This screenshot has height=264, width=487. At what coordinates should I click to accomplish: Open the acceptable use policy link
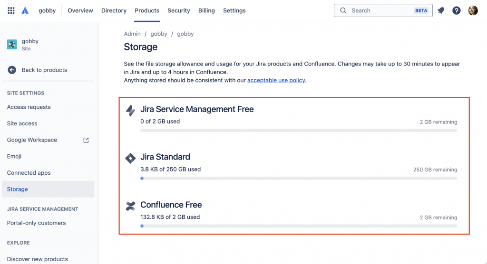click(x=276, y=81)
